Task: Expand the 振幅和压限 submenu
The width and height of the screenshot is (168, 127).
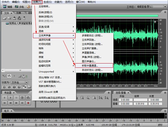Action: pyautogui.click(x=54, y=66)
